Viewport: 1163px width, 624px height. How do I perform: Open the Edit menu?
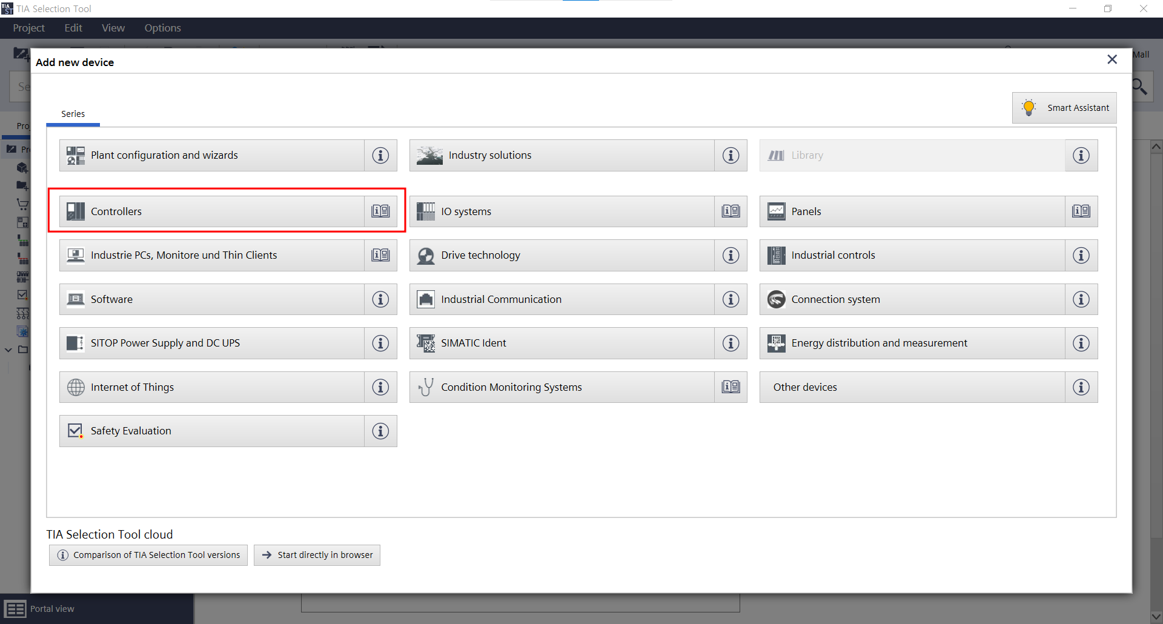point(73,28)
